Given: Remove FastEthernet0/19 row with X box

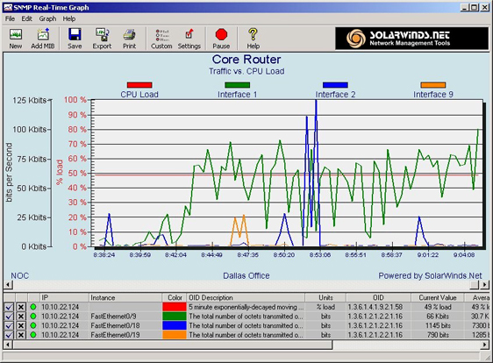Looking at the screenshot, I should pyautogui.click(x=21, y=335).
